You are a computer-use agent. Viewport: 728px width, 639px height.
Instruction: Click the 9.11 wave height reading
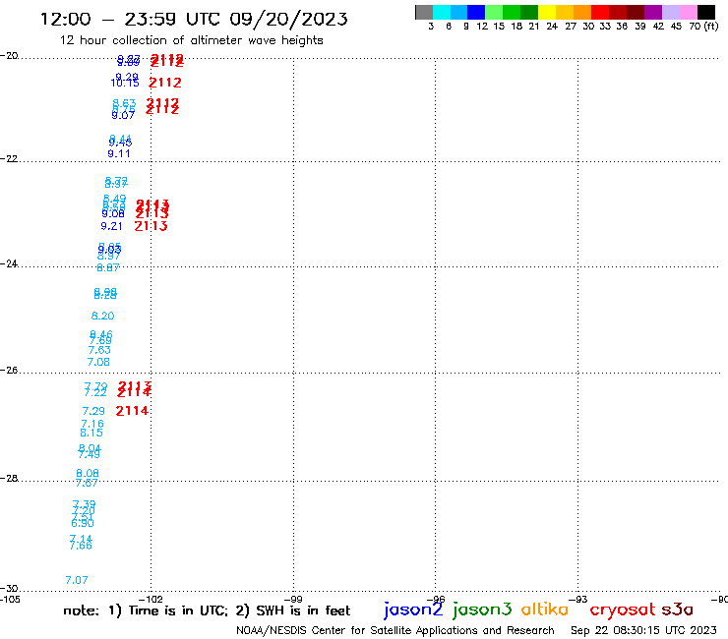pyautogui.click(x=119, y=153)
